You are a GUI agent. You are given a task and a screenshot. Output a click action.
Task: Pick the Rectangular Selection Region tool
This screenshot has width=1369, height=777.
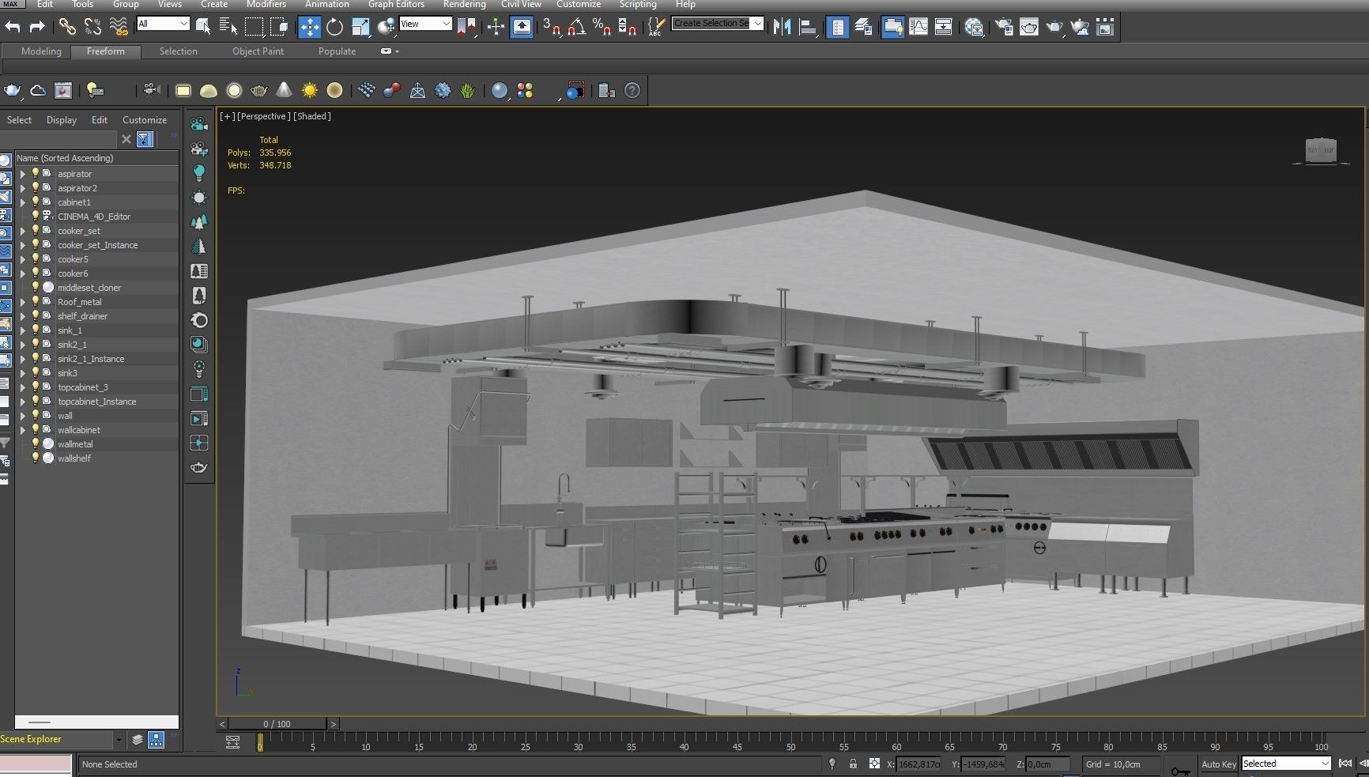(254, 27)
